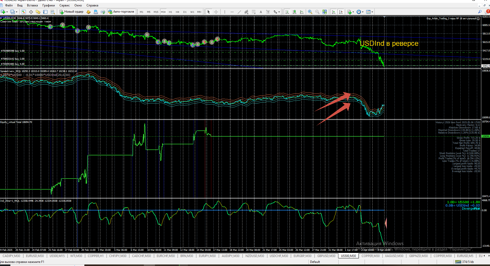Image resolution: width=490 pixels, height=266 pixels.
Task: Expand the periods dropdown arrow
Action: [363, 12]
